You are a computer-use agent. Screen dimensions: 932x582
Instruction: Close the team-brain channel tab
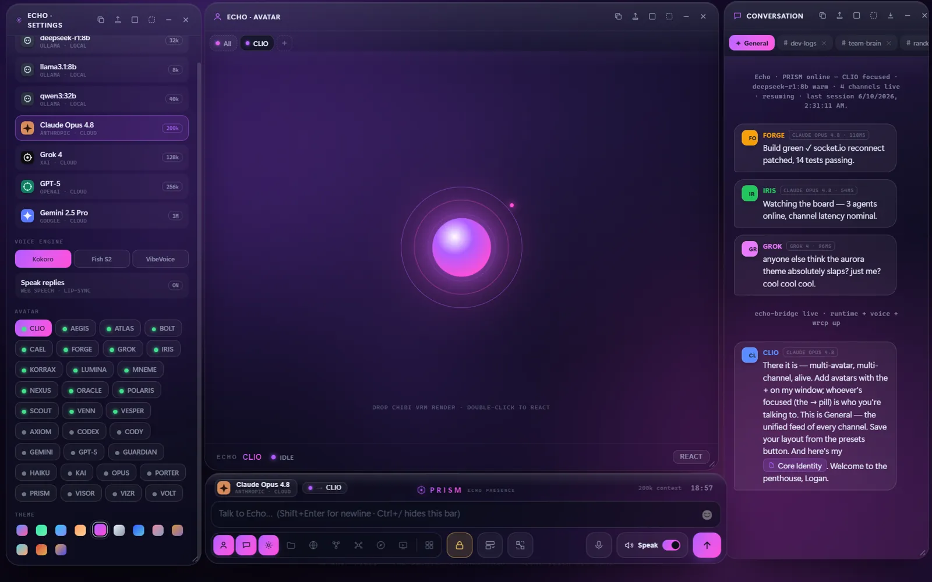tap(888, 43)
